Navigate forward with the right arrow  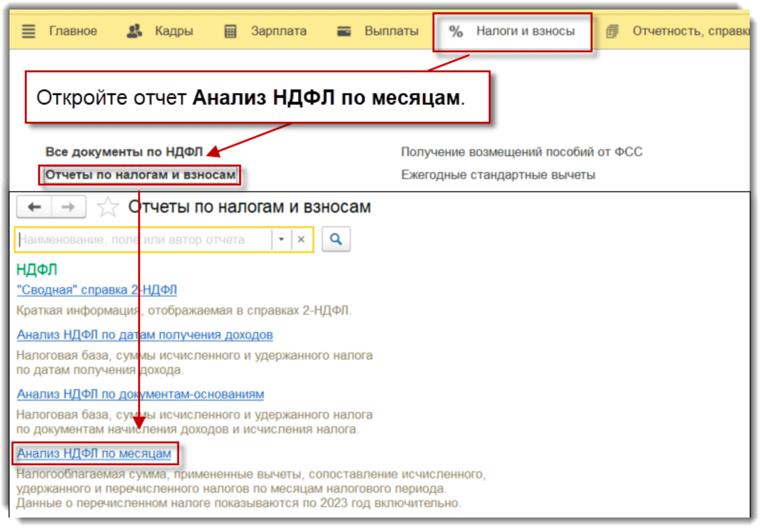click(x=68, y=207)
